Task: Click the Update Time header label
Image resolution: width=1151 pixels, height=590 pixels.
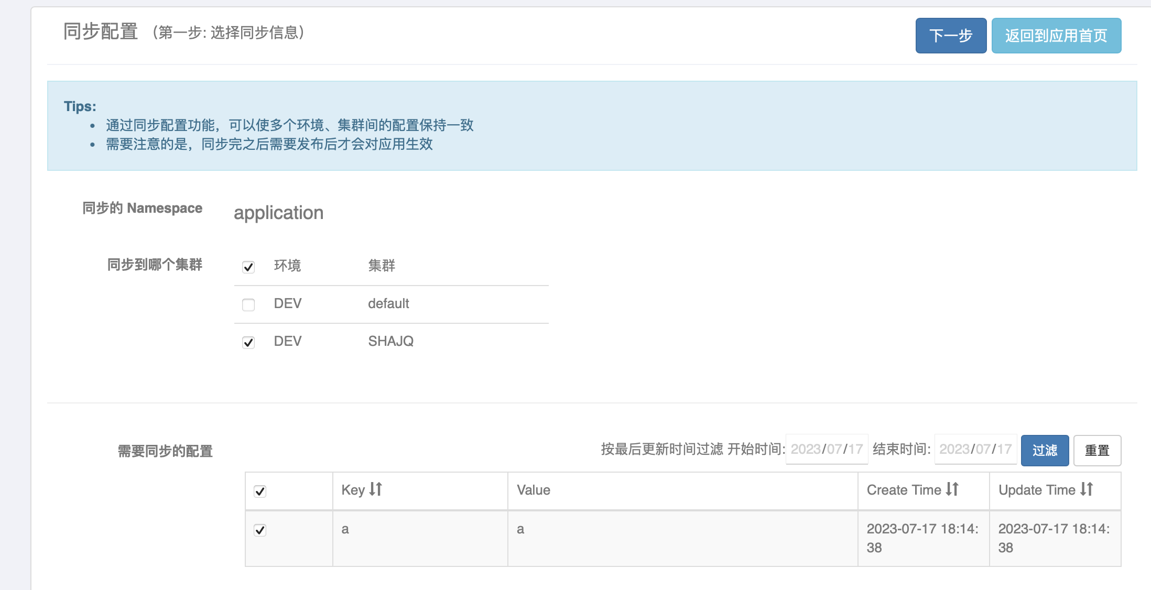Action: [1036, 490]
